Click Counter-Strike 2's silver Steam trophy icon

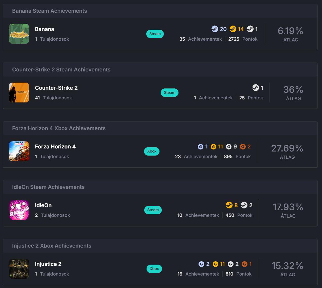256,88
